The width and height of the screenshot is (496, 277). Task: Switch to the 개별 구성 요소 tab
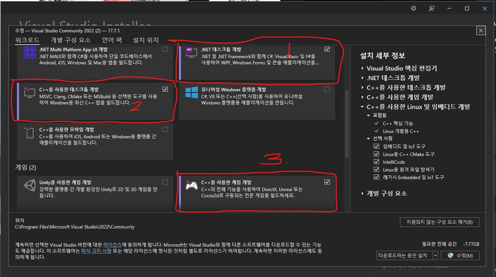[x=71, y=40]
